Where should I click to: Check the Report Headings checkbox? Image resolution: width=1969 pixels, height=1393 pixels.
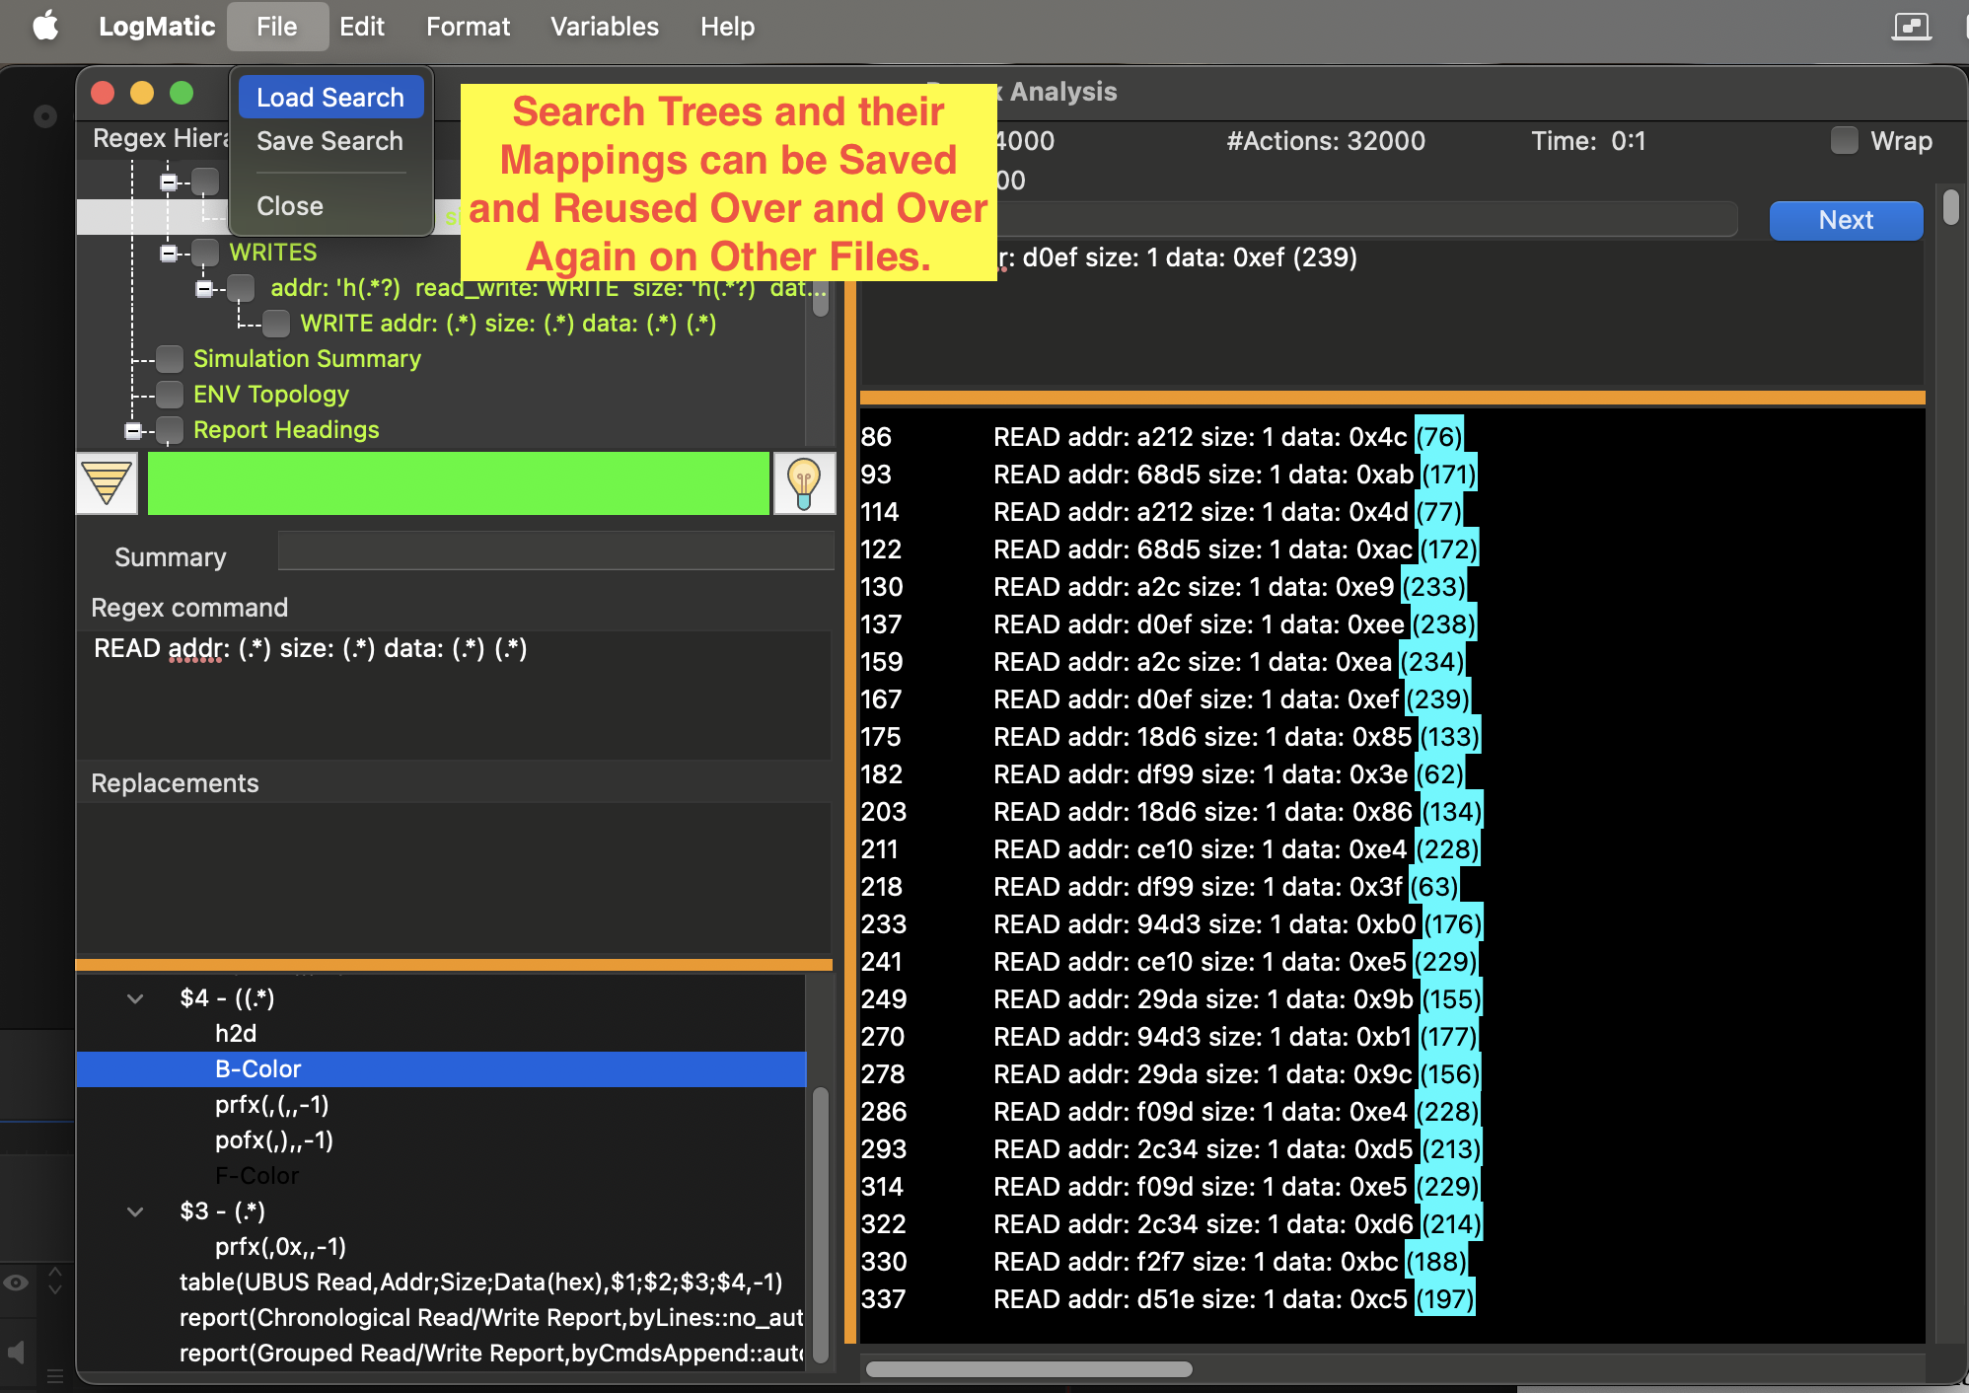point(170,430)
